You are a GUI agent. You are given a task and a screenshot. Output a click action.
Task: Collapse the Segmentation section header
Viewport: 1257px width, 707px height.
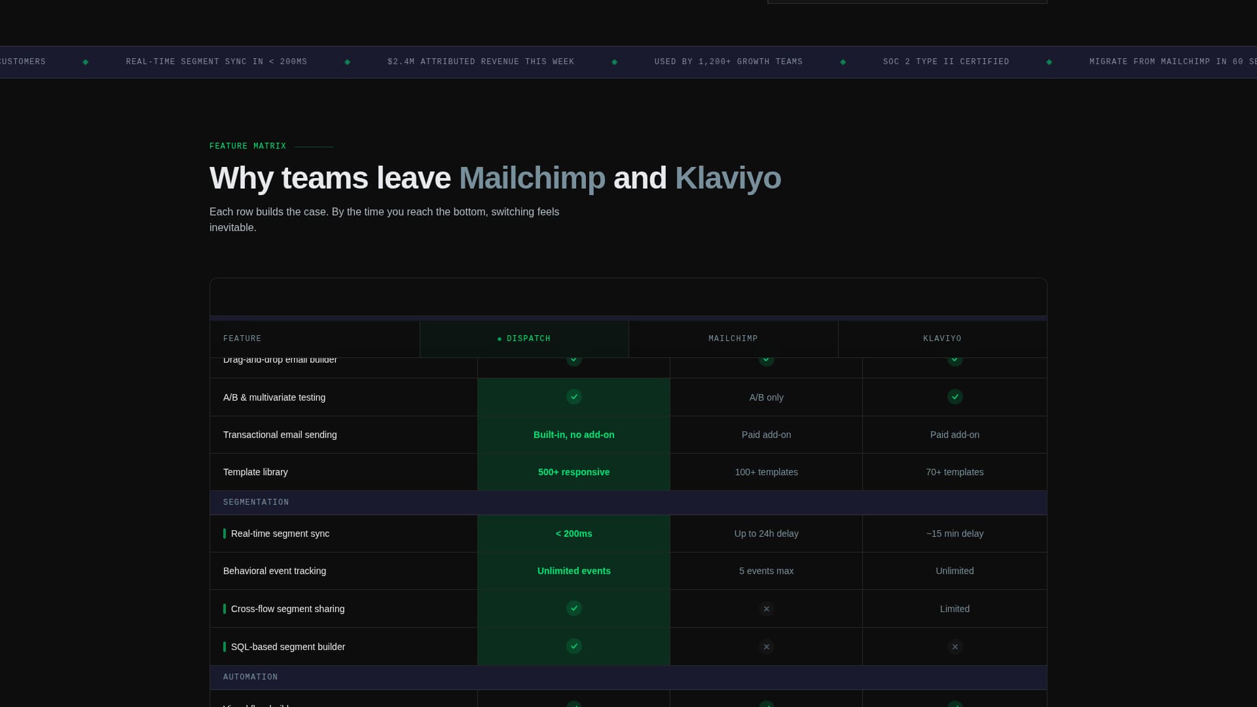click(256, 502)
